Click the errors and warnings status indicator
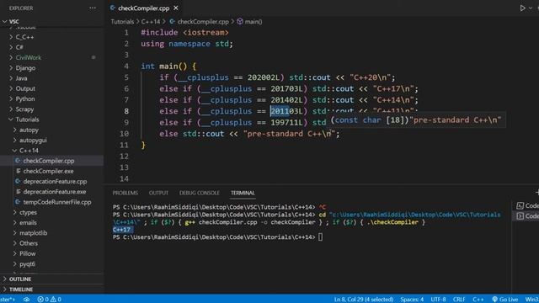 point(49,300)
